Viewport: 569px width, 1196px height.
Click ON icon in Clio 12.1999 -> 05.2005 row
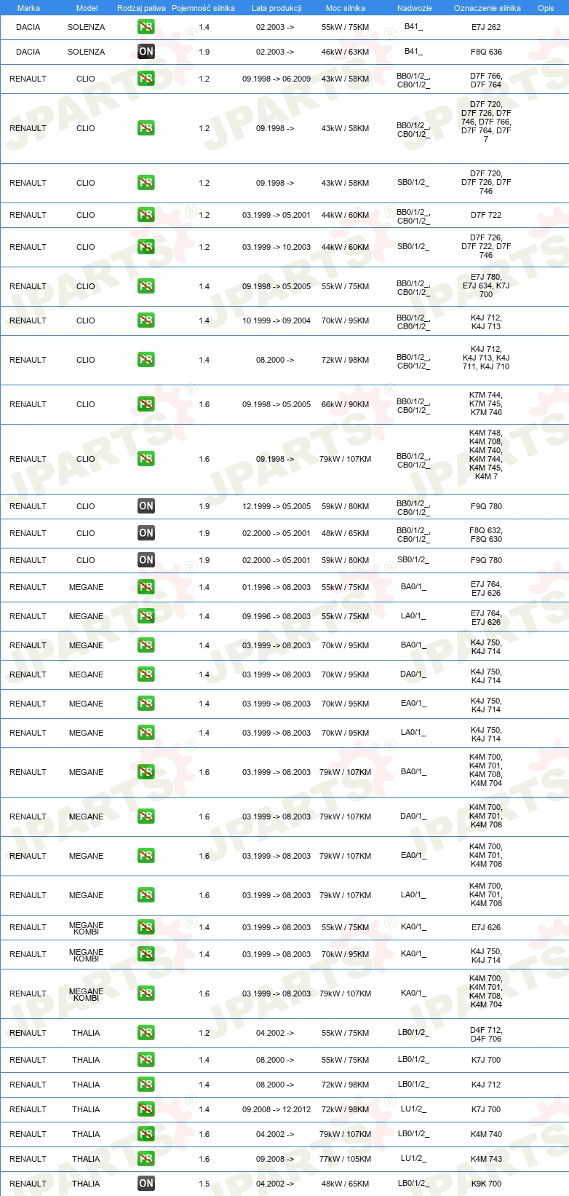coord(146,506)
